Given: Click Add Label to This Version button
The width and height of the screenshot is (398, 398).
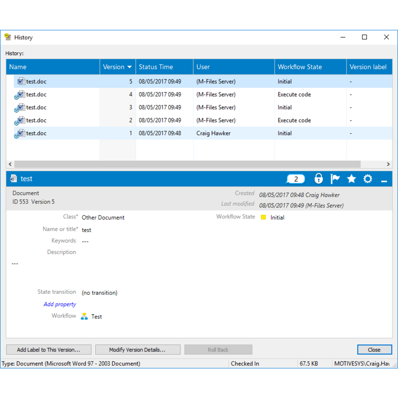Looking at the screenshot, I should (49, 349).
